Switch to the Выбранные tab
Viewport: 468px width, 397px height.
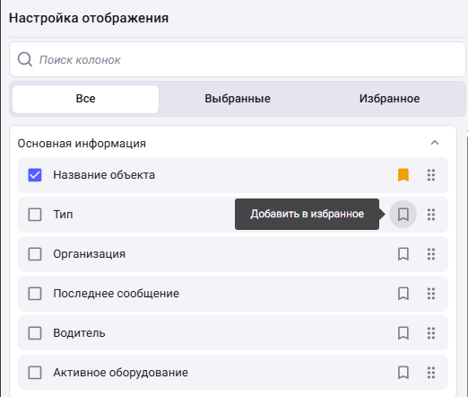click(x=238, y=99)
